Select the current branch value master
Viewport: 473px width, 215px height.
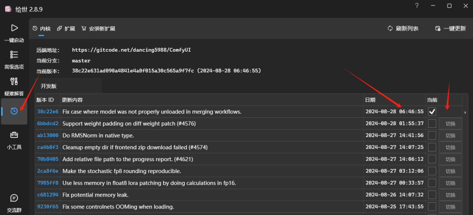(81, 60)
